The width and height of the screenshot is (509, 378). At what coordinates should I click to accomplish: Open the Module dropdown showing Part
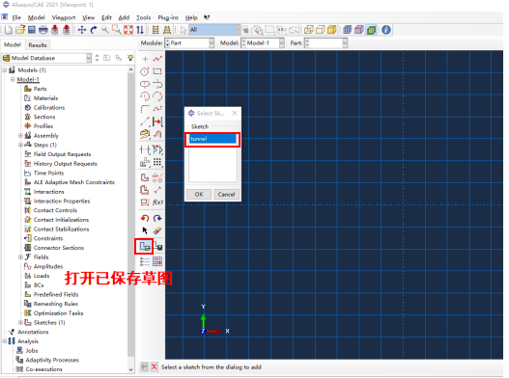(x=190, y=43)
